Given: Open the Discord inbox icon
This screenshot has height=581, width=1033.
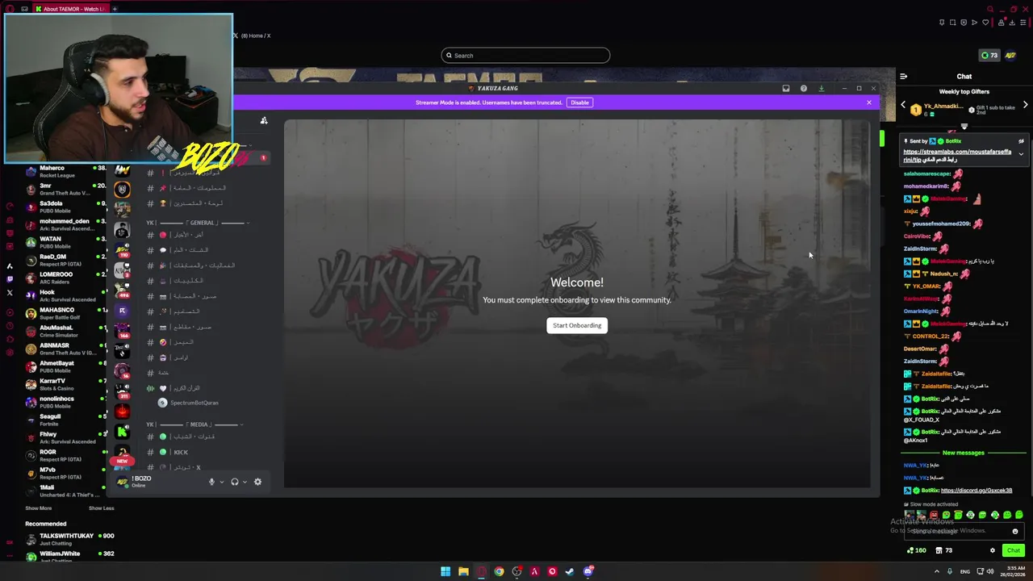Looking at the screenshot, I should [786, 88].
